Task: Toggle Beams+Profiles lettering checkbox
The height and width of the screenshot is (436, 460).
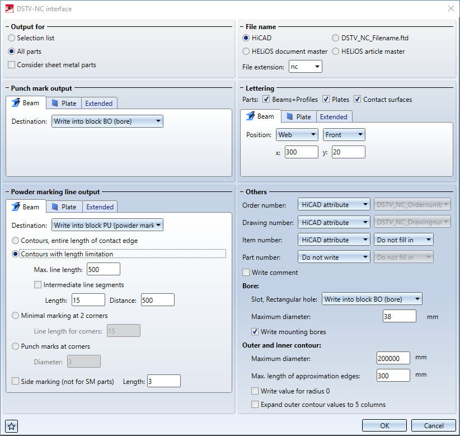Action: [x=266, y=99]
